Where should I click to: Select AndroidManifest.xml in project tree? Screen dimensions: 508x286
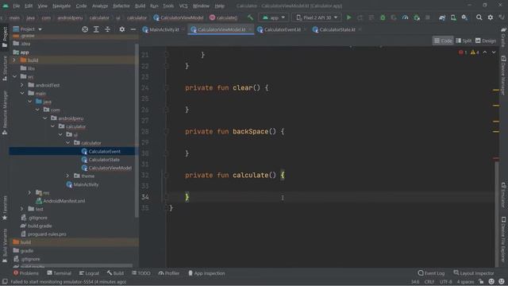click(x=63, y=201)
